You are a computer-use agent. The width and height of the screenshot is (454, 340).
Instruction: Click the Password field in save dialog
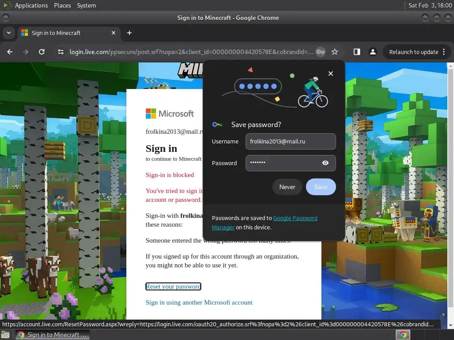point(291,163)
